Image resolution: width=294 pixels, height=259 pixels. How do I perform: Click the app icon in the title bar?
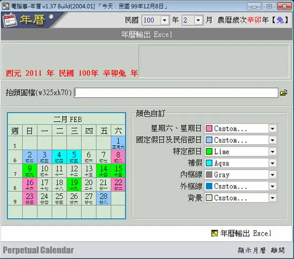click(x=5, y=6)
